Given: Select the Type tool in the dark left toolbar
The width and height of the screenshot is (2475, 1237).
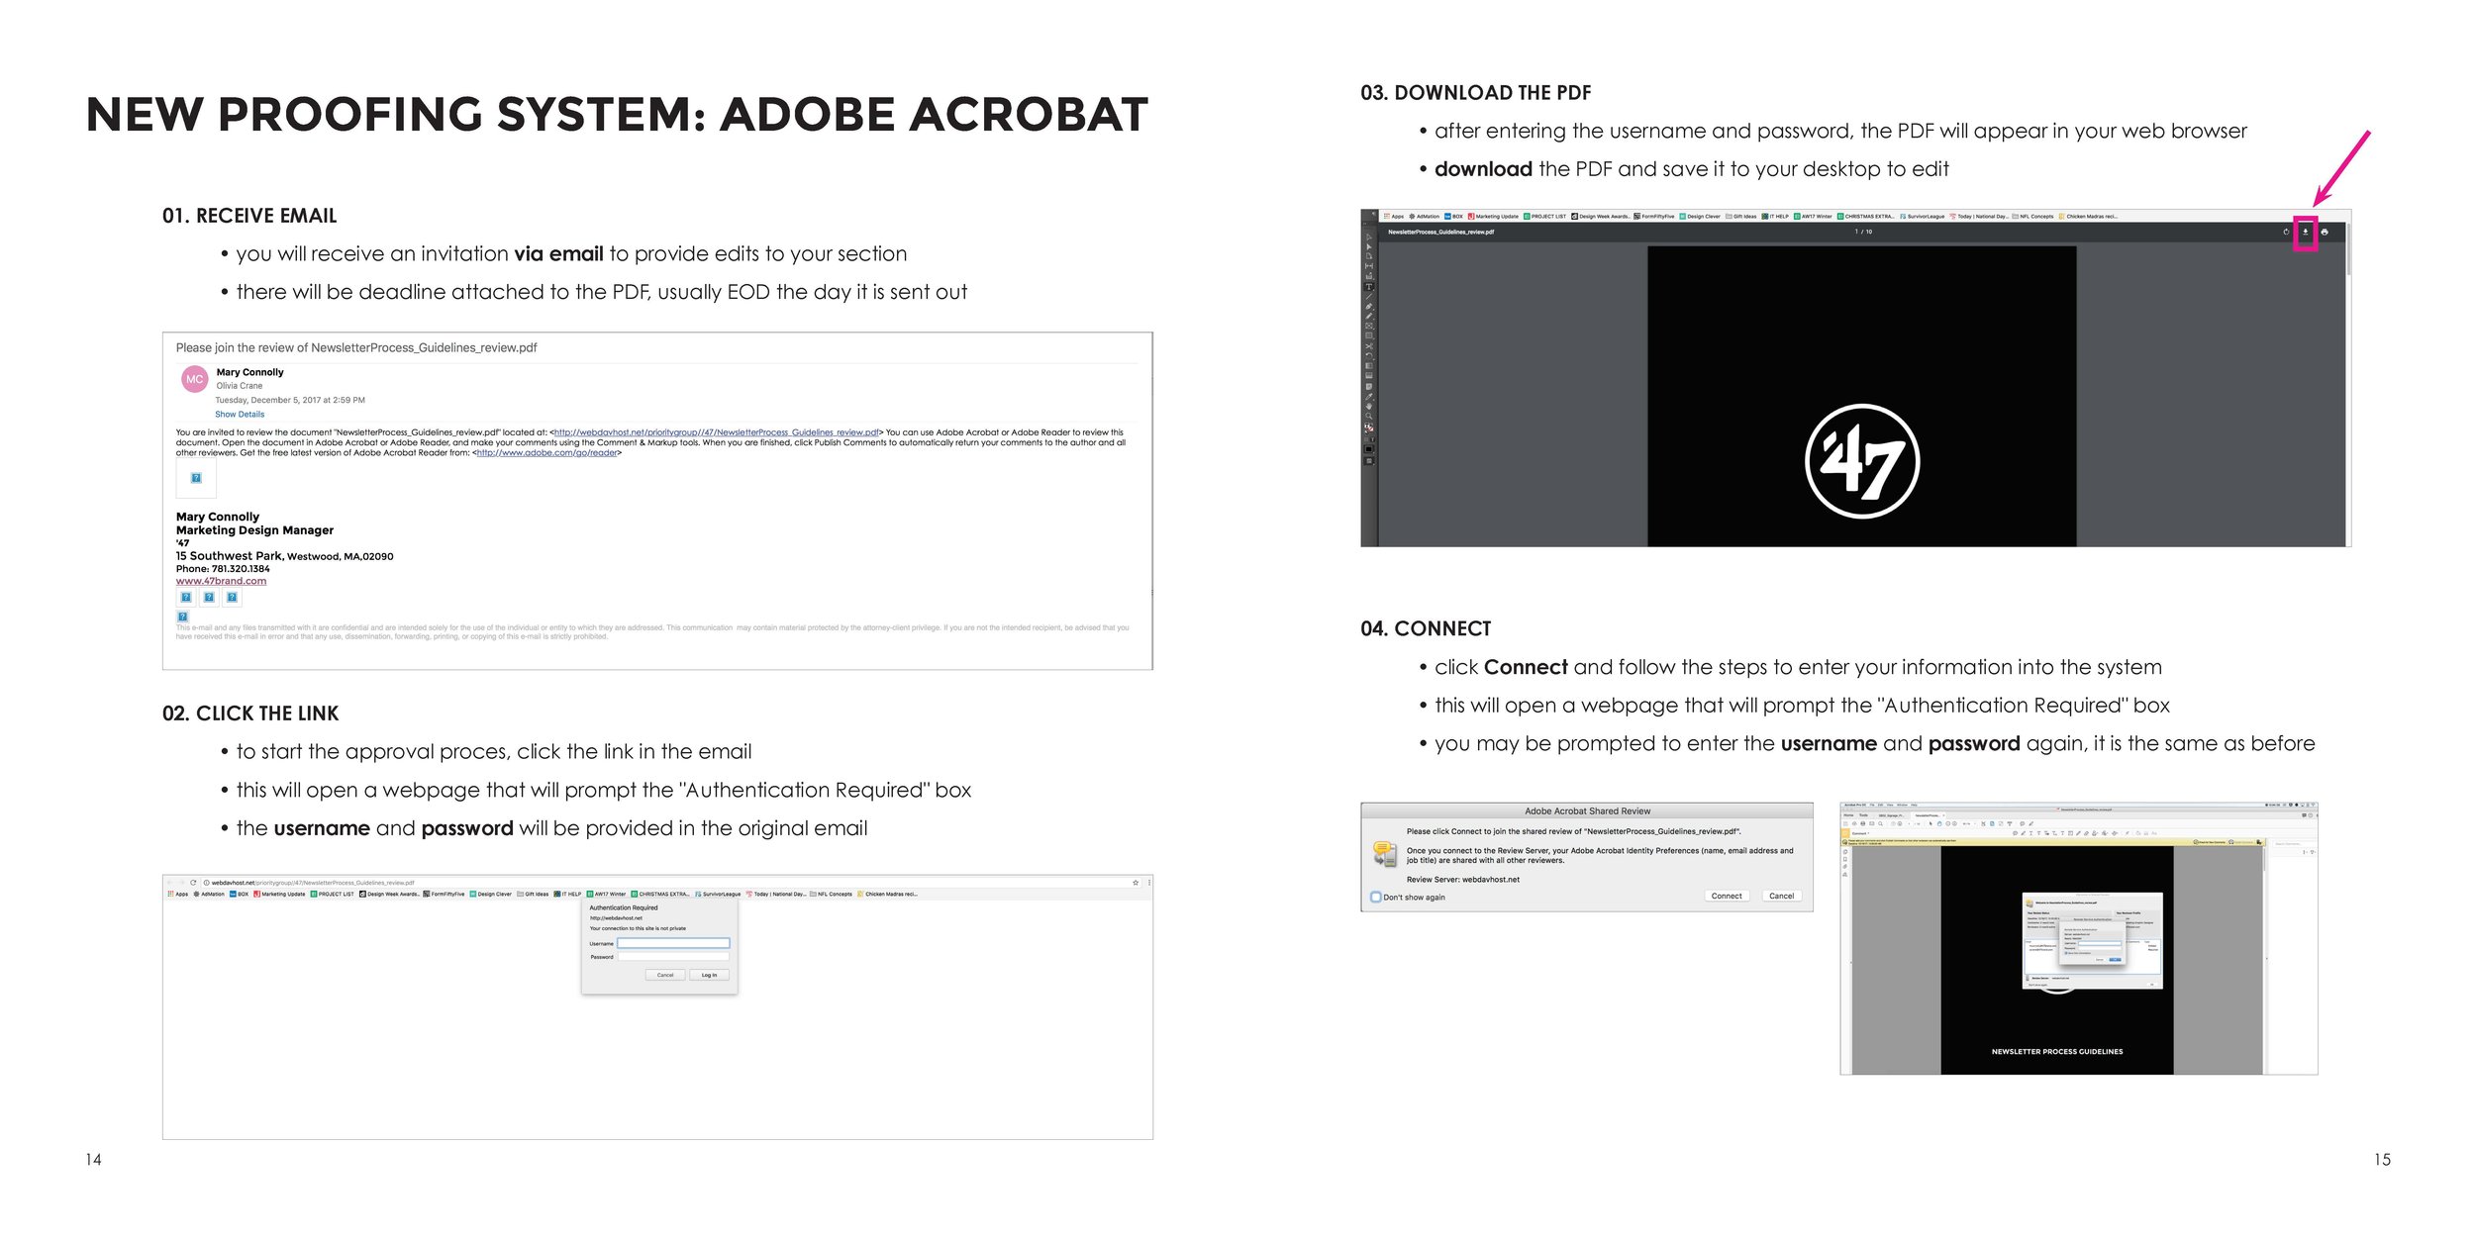Looking at the screenshot, I should coord(1369,287).
